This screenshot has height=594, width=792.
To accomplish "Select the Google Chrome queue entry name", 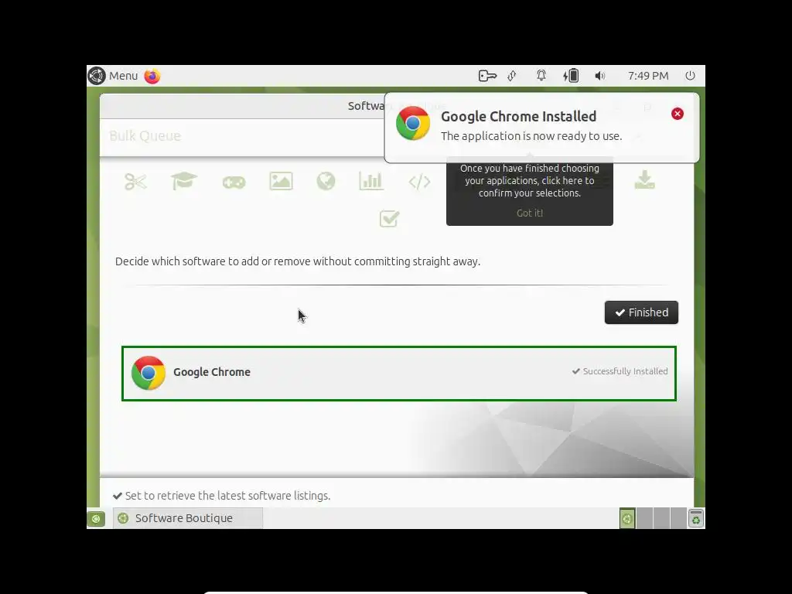I will pyautogui.click(x=212, y=372).
